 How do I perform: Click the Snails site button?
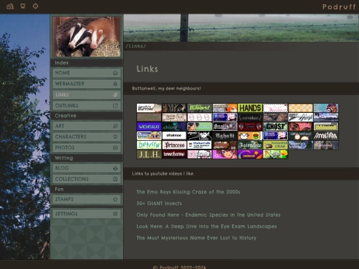tap(225, 126)
